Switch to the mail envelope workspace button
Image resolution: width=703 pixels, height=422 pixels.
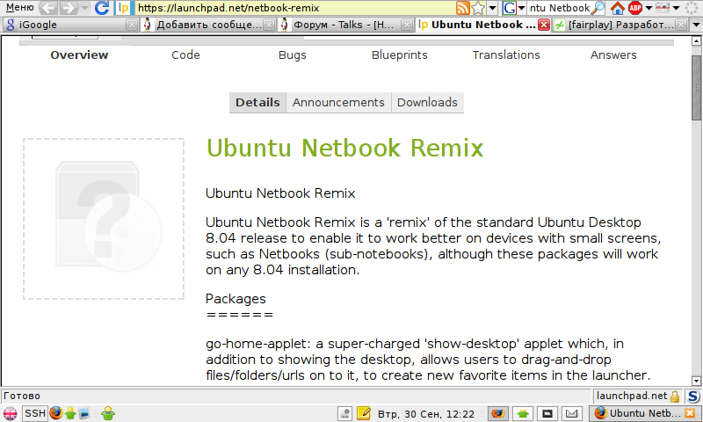tap(572, 413)
